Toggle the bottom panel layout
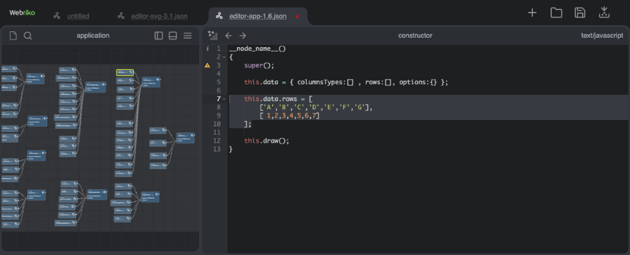 click(x=173, y=36)
